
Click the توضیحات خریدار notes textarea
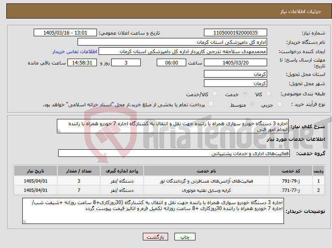(153, 211)
